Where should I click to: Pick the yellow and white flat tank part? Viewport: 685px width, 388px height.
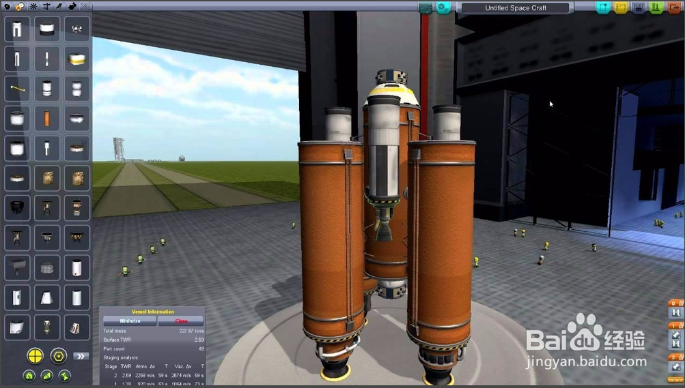coord(77,59)
